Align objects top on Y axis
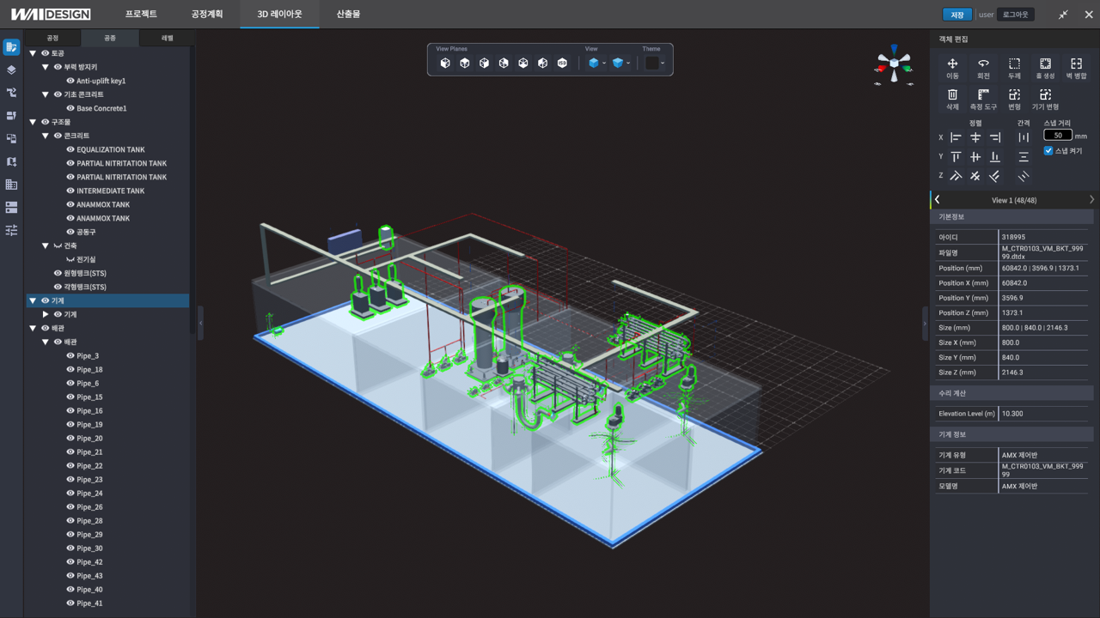1100x618 pixels. point(956,157)
